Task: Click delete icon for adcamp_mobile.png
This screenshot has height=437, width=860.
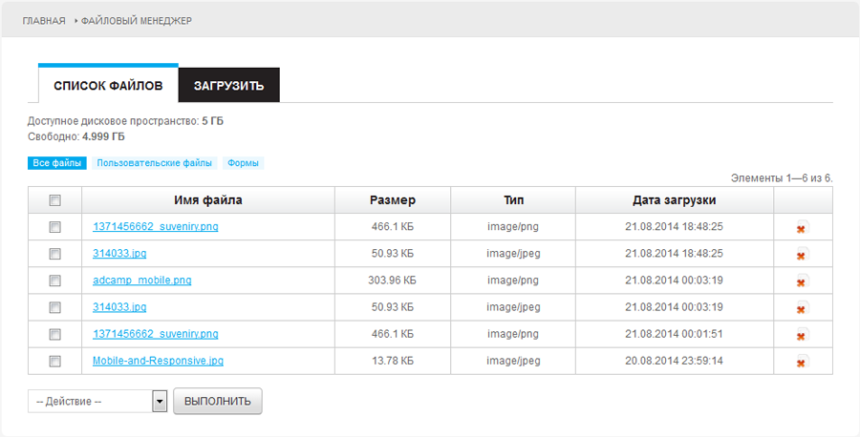Action: (802, 281)
